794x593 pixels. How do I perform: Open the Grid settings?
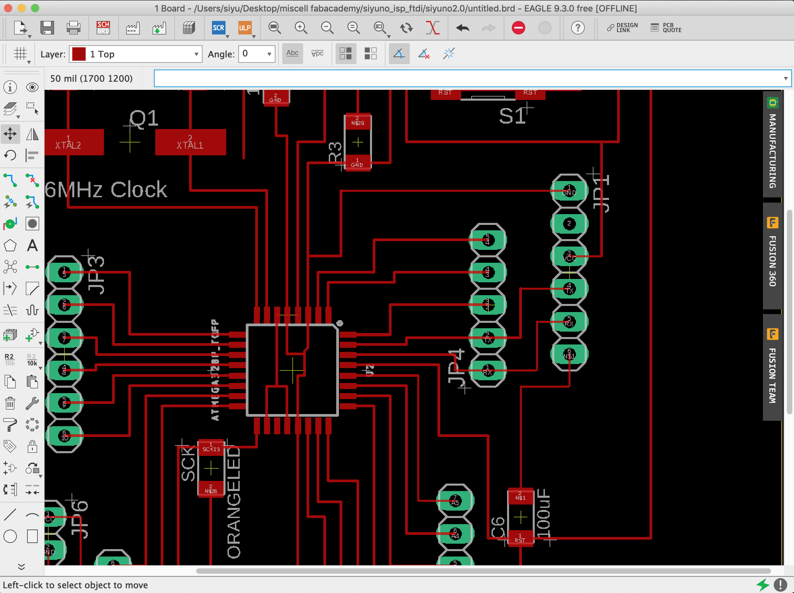click(x=21, y=54)
